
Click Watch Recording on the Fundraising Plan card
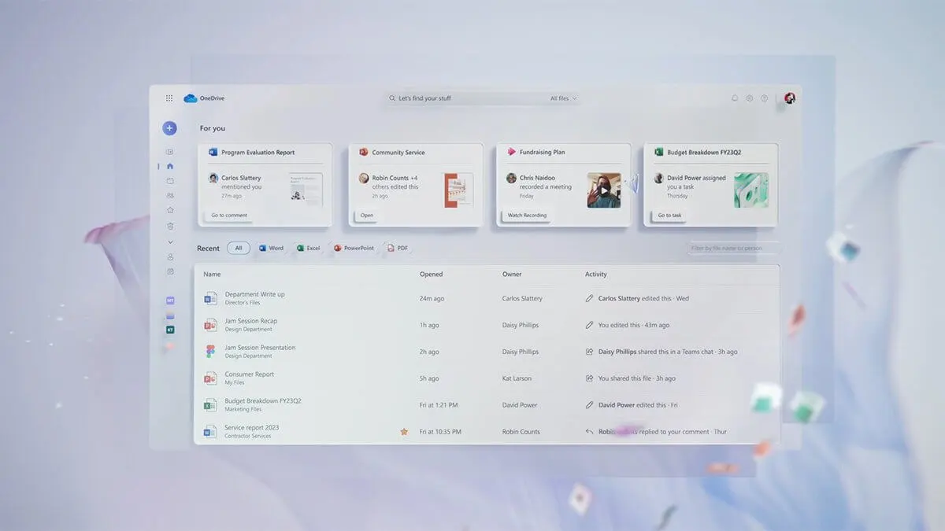[526, 214]
